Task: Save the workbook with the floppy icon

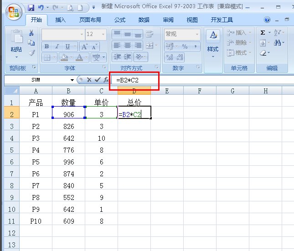Action: 31,8
